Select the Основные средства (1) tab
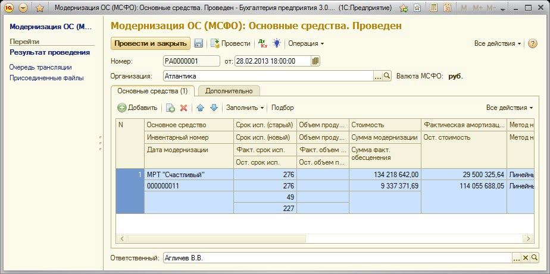550x274 pixels. coord(152,91)
